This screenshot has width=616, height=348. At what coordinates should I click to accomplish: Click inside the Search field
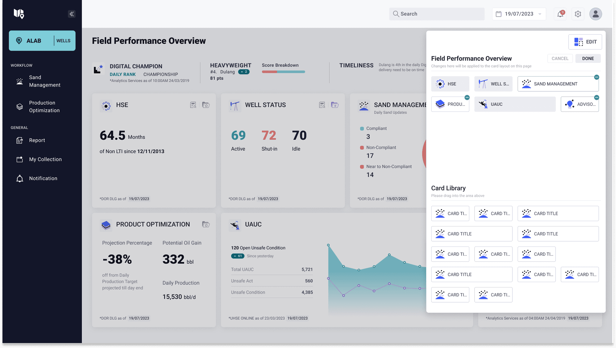[436, 14]
